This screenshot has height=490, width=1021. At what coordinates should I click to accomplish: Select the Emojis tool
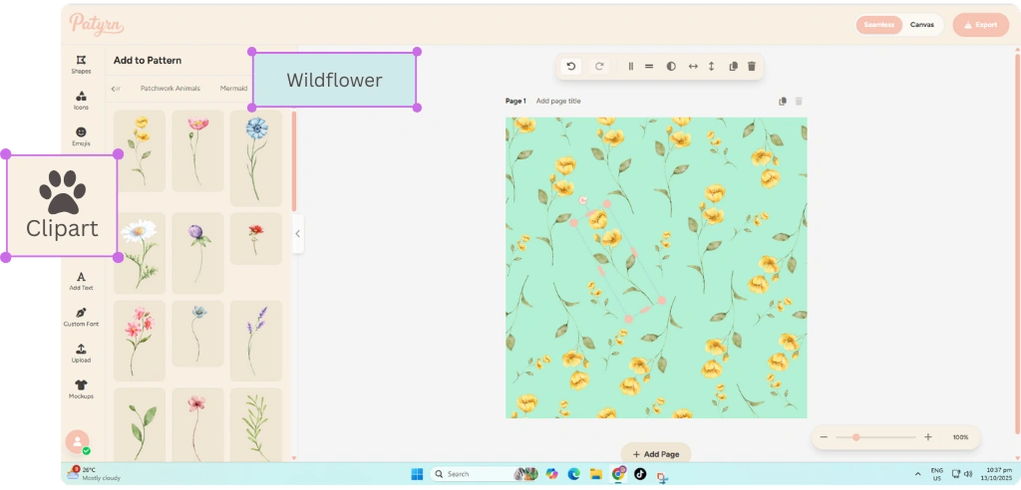coord(81,136)
